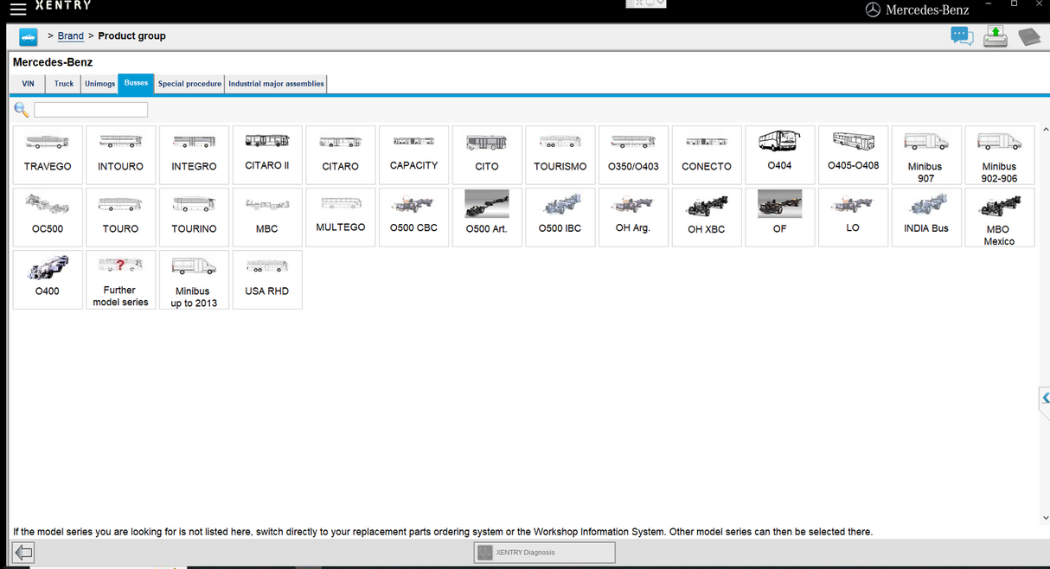Click the XENTRY Diagnosis button
Viewport: 1050px width, 569px height.
pos(544,552)
